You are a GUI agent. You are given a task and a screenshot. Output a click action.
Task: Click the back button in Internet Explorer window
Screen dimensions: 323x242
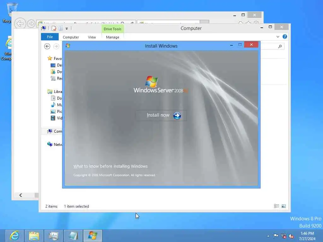[x=20, y=24]
